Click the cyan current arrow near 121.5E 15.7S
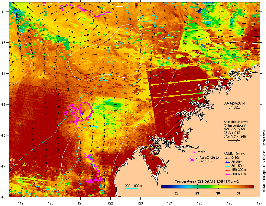This screenshot has width=266, height=206. coord(94,126)
